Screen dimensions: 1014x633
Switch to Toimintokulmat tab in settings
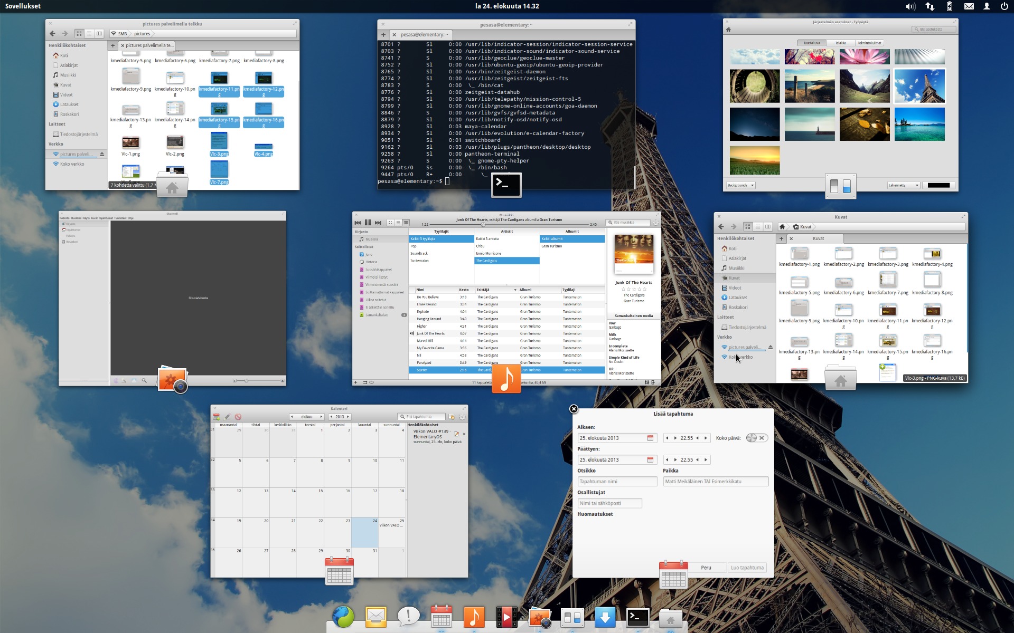(x=869, y=43)
